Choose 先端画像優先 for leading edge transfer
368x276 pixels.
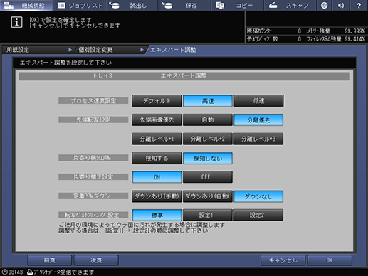[x=157, y=120]
